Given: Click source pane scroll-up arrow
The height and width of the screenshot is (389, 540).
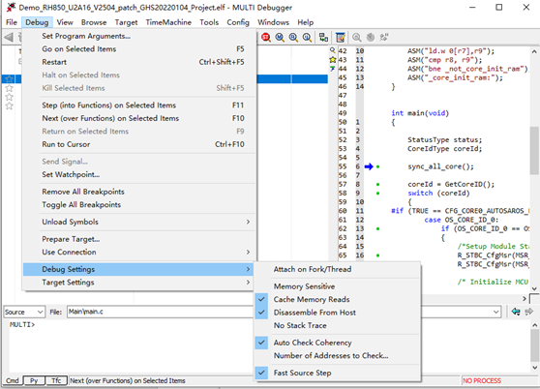Looking at the screenshot, I should [x=534, y=51].
